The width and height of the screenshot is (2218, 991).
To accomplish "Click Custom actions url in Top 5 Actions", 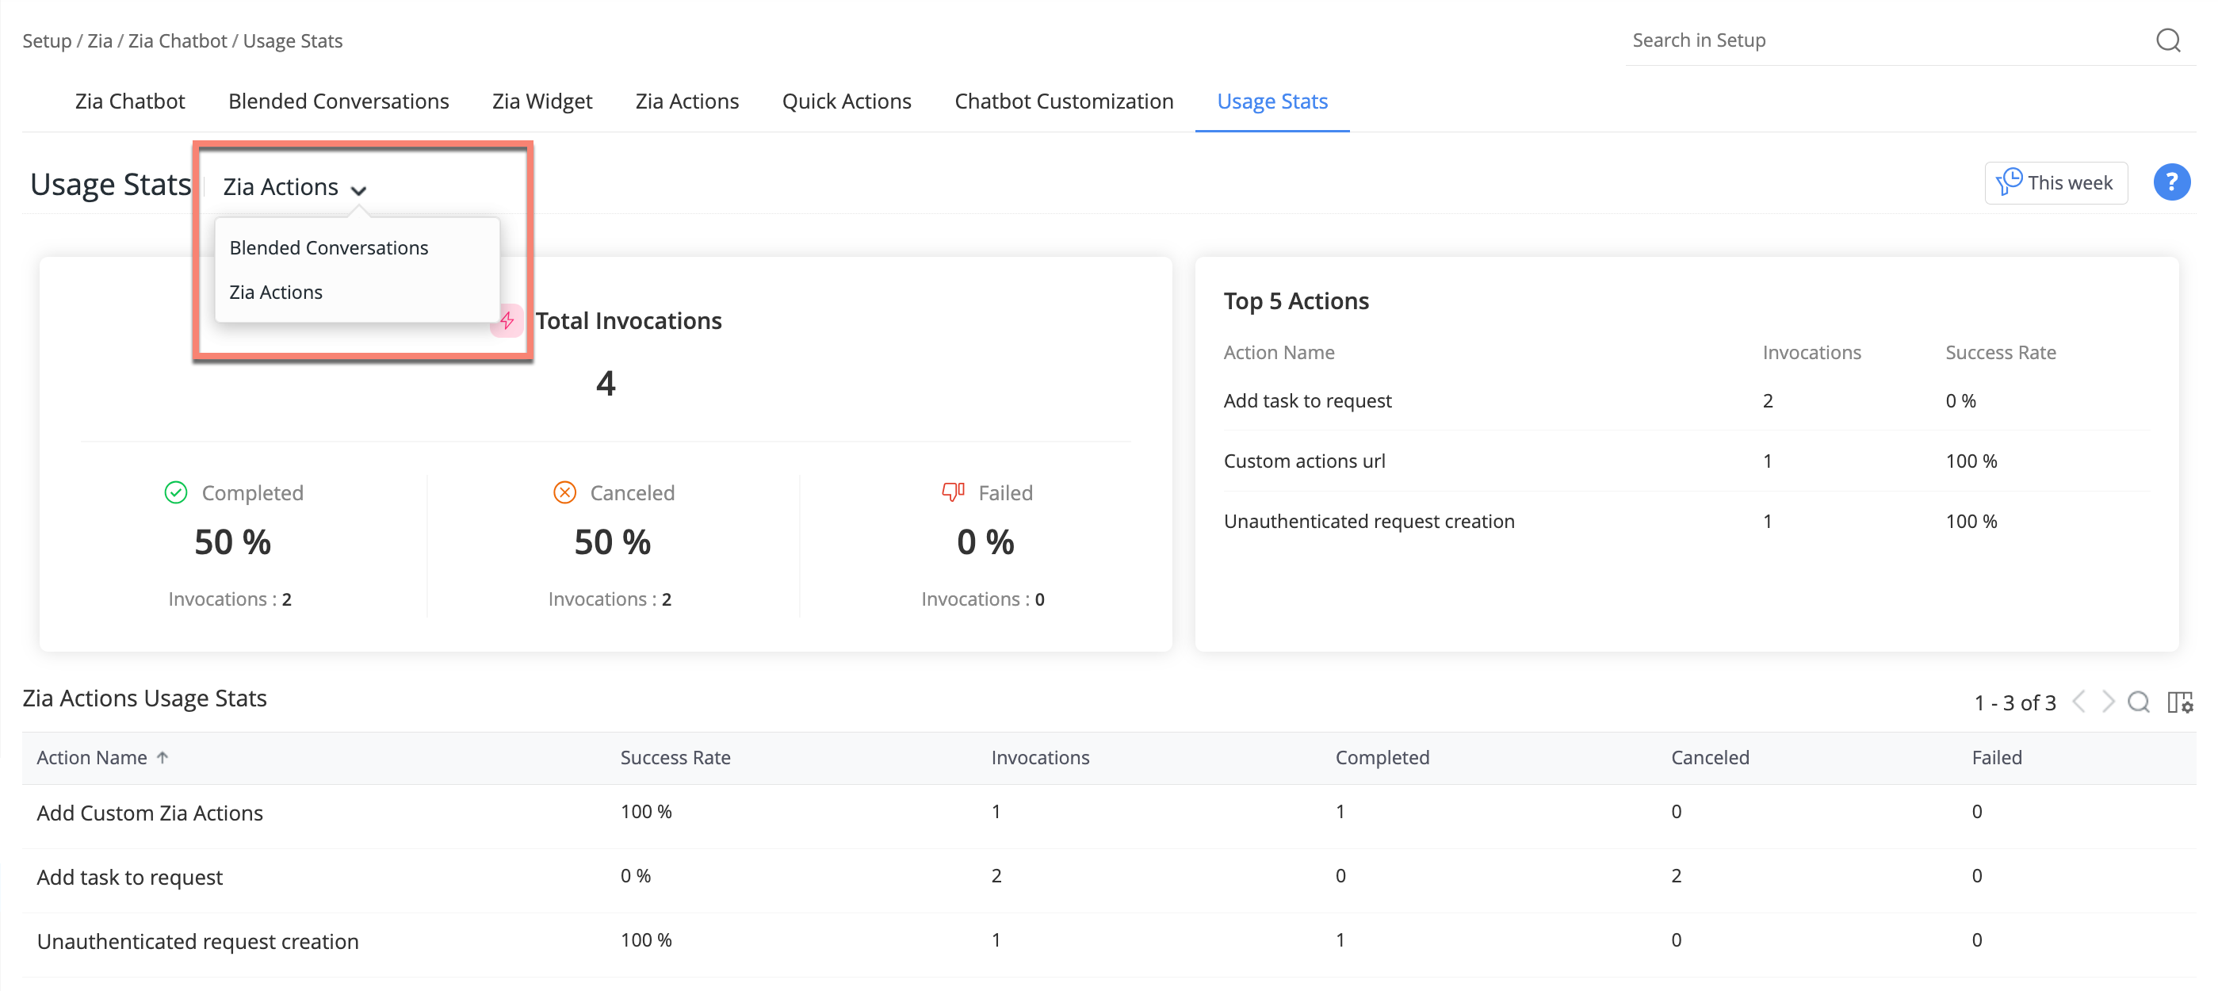I will (1305, 461).
